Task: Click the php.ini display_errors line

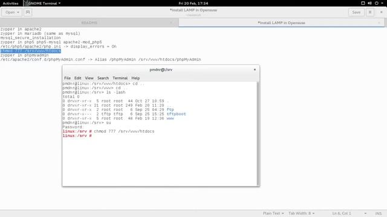Action: pos(58,46)
